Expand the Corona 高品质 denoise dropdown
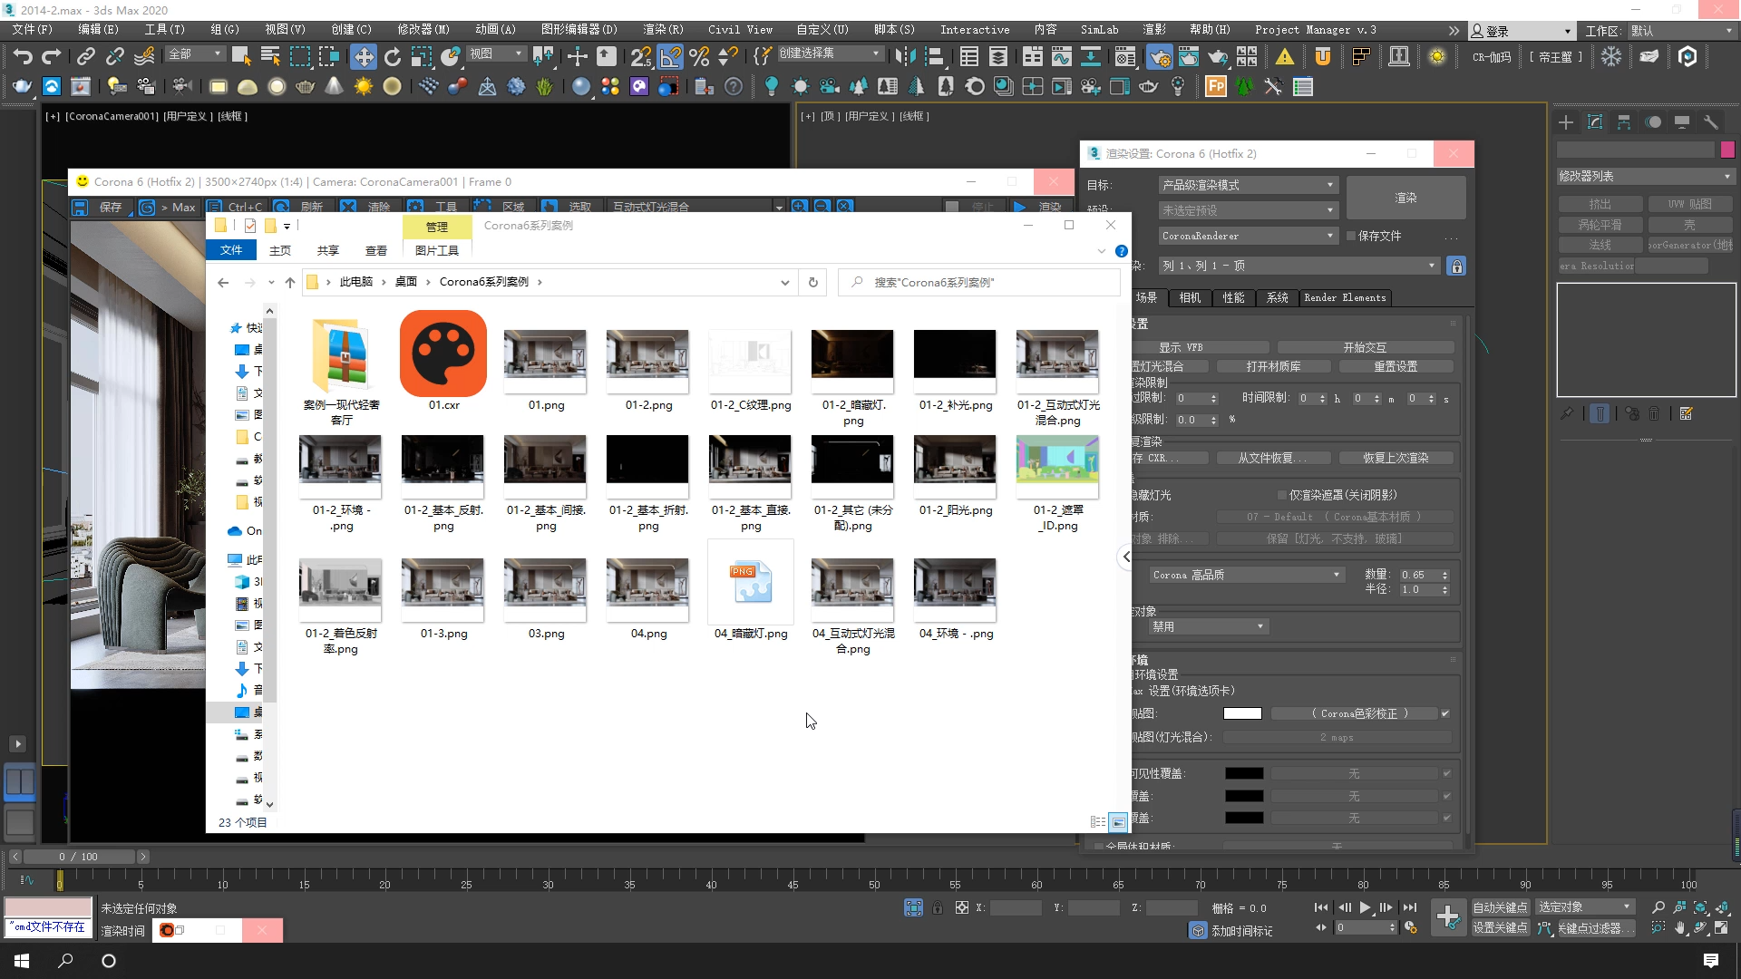1741x979 pixels. point(1246,575)
